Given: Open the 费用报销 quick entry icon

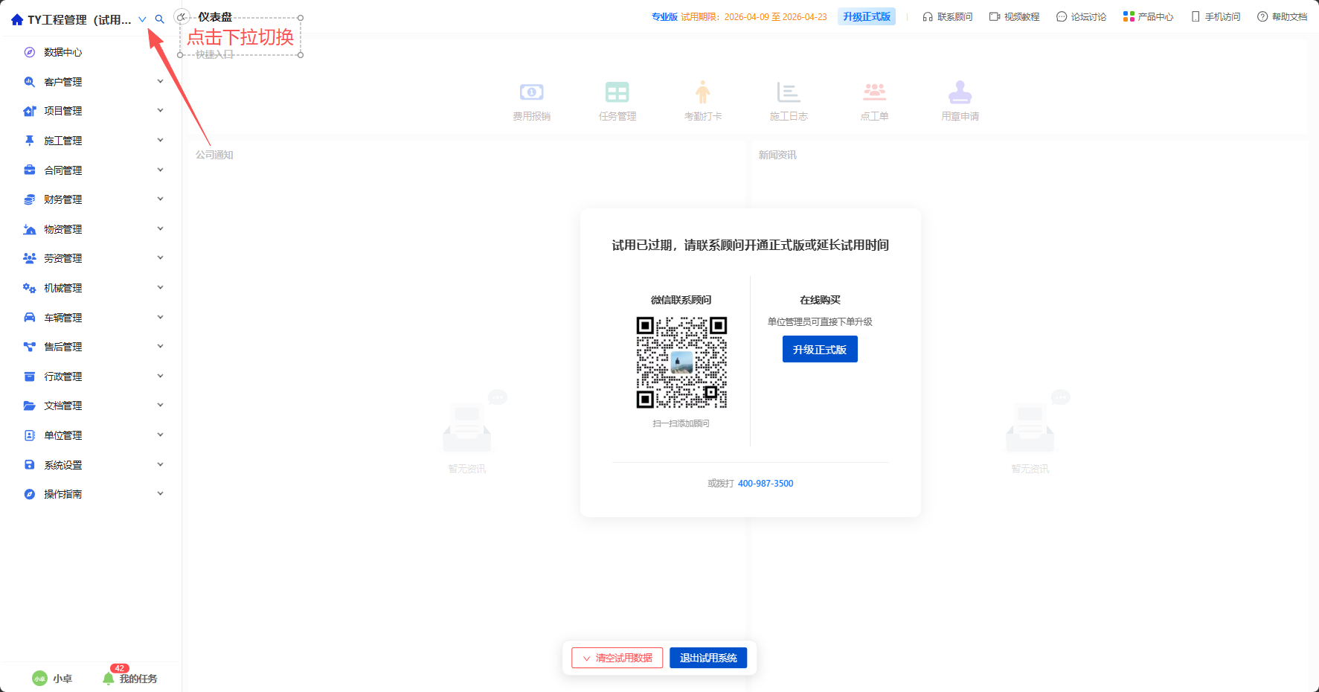Looking at the screenshot, I should [x=532, y=92].
